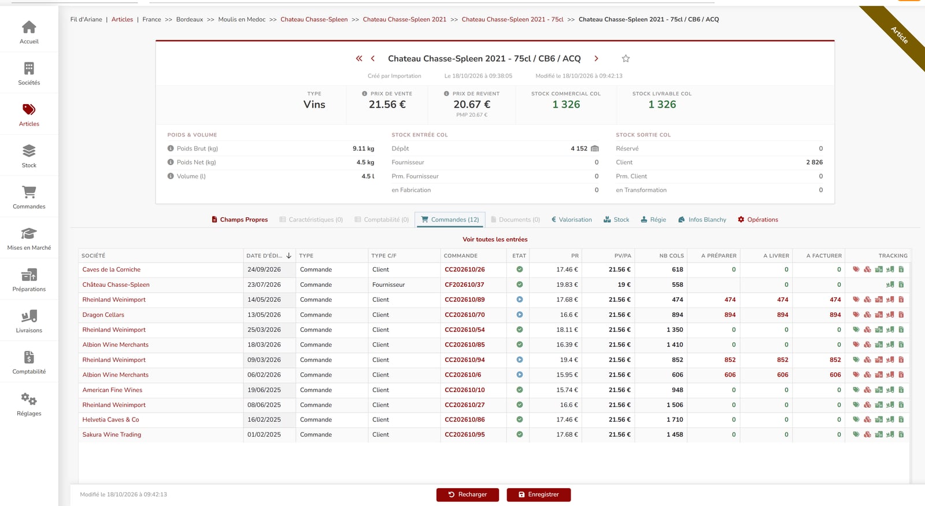The image size is (925, 506).
Task: Open the Régie tab
Action: click(653, 220)
